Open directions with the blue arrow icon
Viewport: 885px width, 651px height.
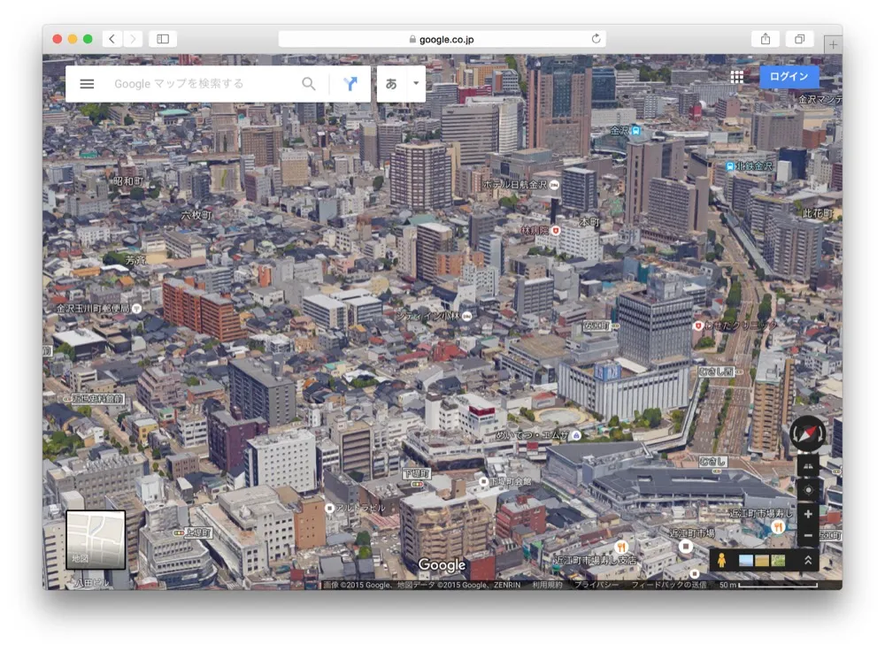click(x=350, y=84)
